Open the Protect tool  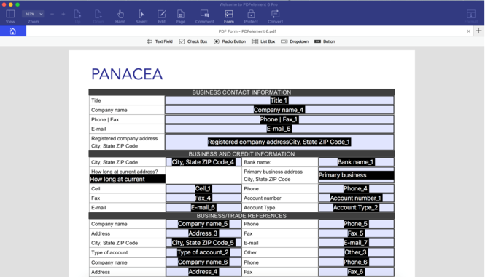[251, 16]
